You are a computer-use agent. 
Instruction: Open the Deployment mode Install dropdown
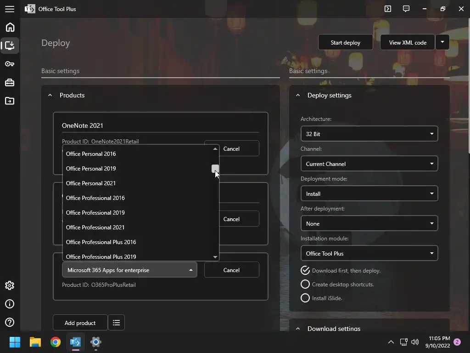coord(369,194)
